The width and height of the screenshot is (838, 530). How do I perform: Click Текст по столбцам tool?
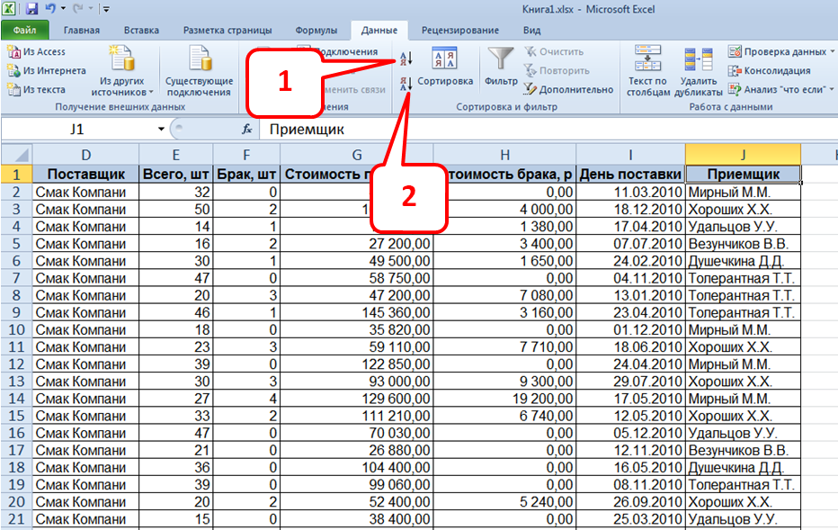pyautogui.click(x=647, y=72)
